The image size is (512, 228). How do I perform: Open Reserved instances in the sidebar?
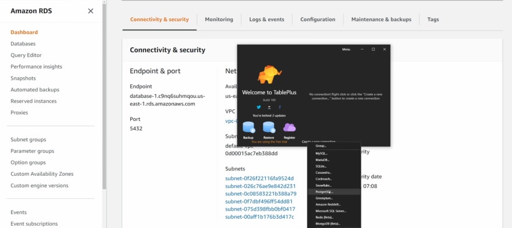(34, 101)
